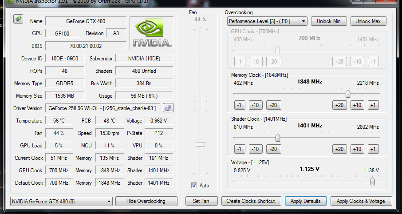The image size is (402, 214).
Task: Increase Memory Clock by 10 MHz
Action: 357,105
